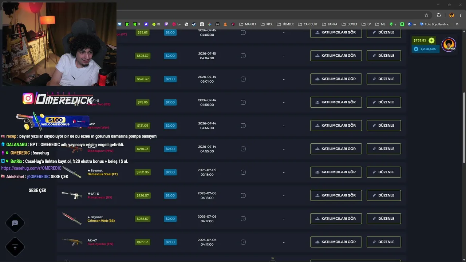Show info for the Bayonet Damascus Steel row

(x=243, y=172)
